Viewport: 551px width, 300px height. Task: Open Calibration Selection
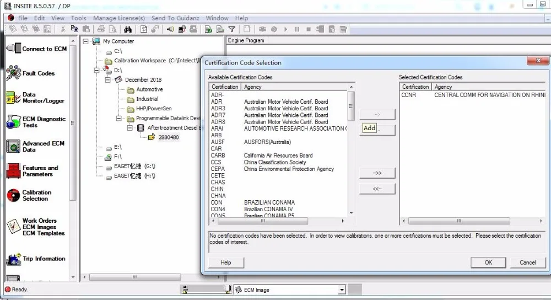tap(29, 196)
